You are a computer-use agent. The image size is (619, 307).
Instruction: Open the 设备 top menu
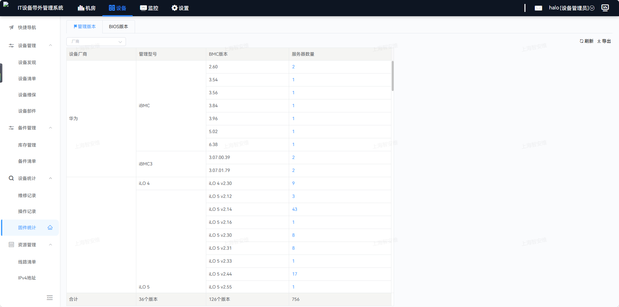pyautogui.click(x=118, y=8)
